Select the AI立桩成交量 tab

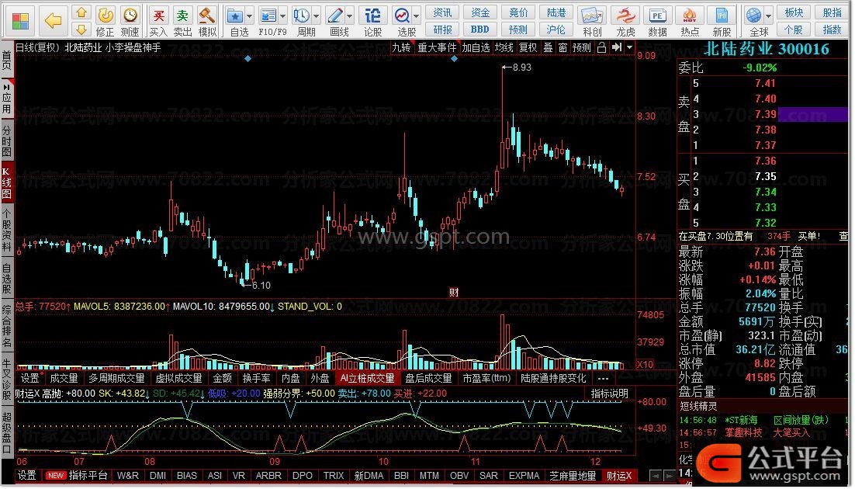click(x=367, y=378)
